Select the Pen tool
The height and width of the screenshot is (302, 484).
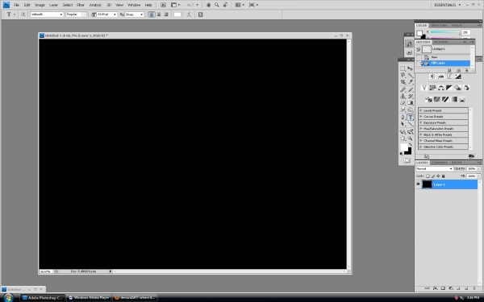[x=403, y=117]
